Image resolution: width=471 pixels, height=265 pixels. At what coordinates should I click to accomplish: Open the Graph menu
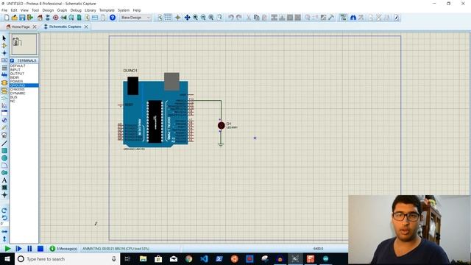click(62, 10)
